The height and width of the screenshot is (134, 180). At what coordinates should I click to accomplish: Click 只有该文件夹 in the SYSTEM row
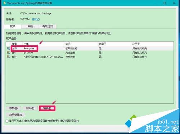pyautogui.click(x=140, y=53)
